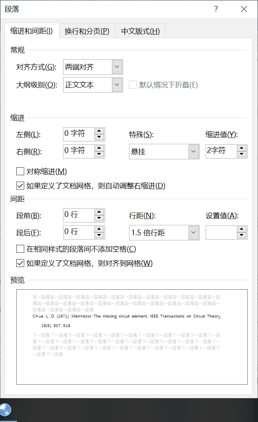This screenshot has height=422, width=258.
Task: Decrease right indent with down arrow
Action: coord(99,154)
